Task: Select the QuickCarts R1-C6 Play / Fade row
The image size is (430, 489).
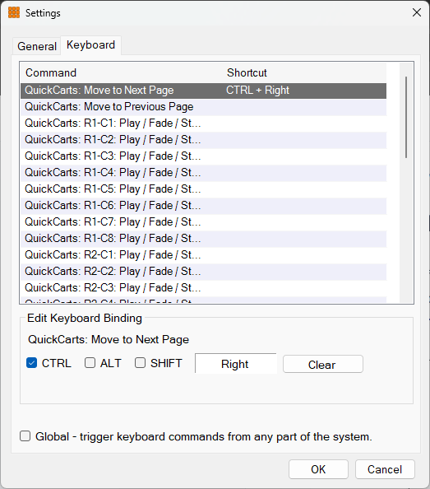Action: (x=204, y=206)
